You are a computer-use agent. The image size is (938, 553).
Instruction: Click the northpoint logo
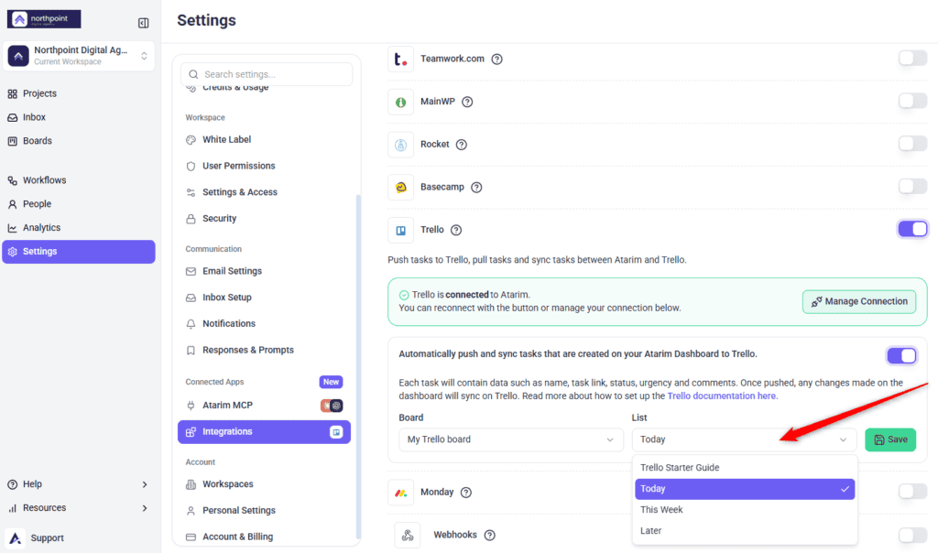[44, 19]
